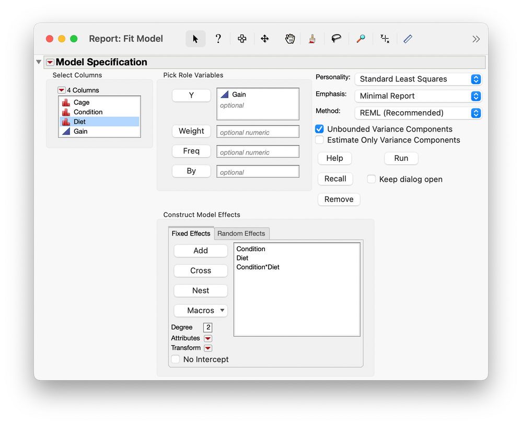Activate the Help question mark tool

coord(218,39)
